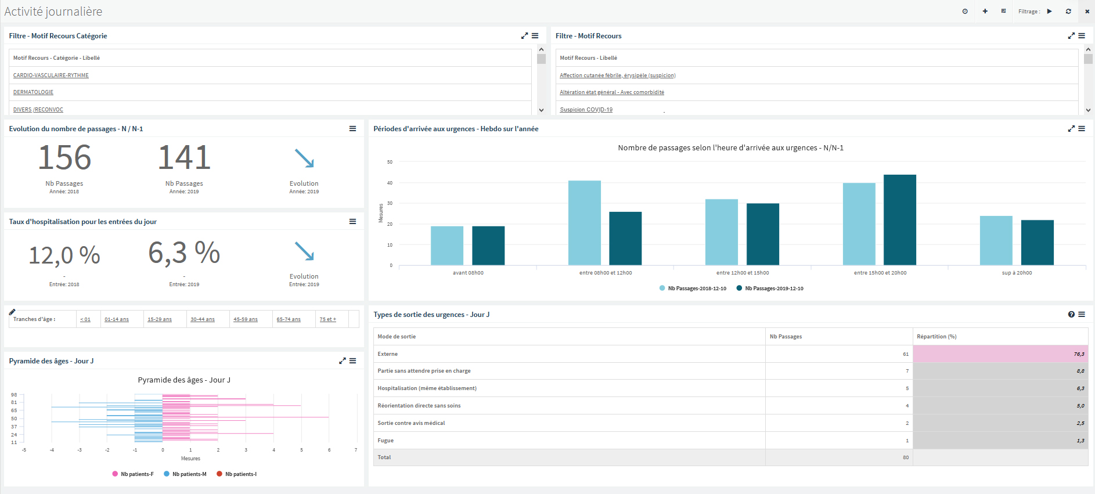
Task: Edit the Tranches d'âge widget with pencil
Action: (12, 312)
